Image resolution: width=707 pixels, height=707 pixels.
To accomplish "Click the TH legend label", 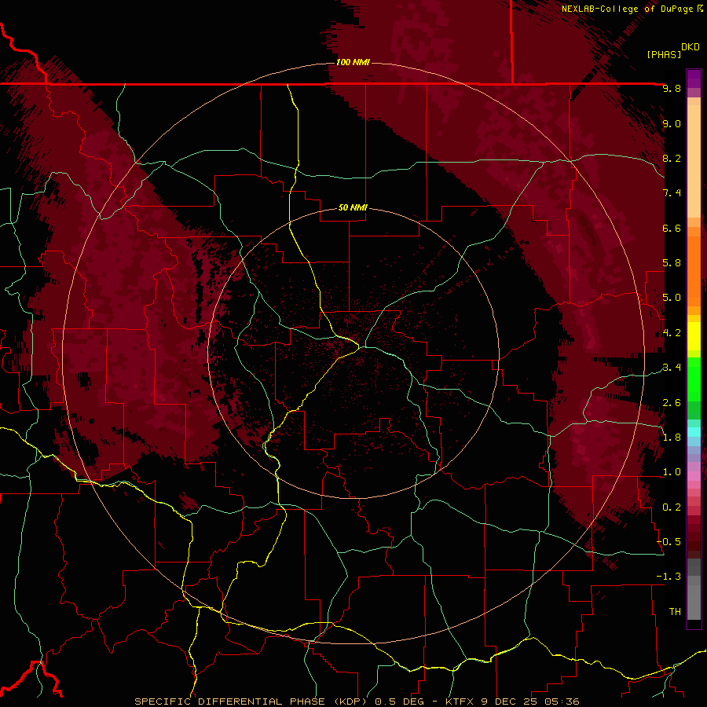I will (x=675, y=612).
